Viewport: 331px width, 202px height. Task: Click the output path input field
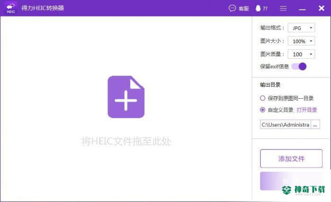(x=286, y=125)
